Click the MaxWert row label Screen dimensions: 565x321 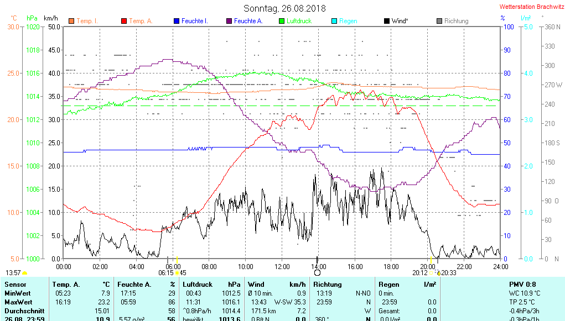(x=19, y=302)
